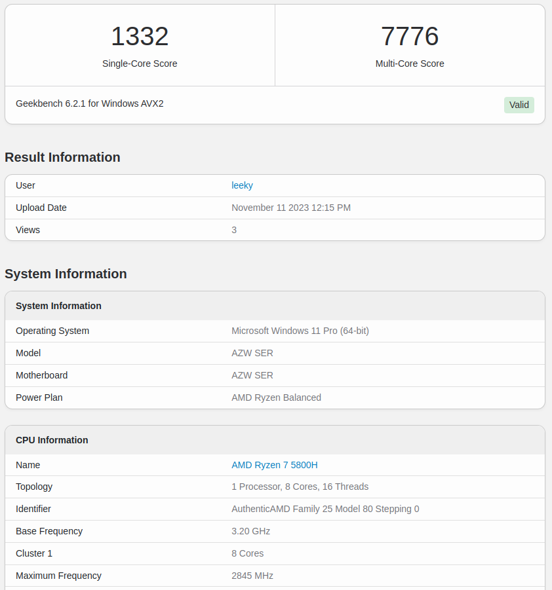This screenshot has width=552, height=590.
Task: Select the Views count value 3
Action: (x=234, y=230)
